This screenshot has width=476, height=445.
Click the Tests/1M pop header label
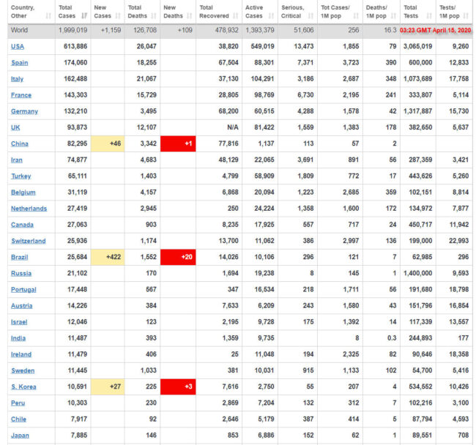coord(450,12)
